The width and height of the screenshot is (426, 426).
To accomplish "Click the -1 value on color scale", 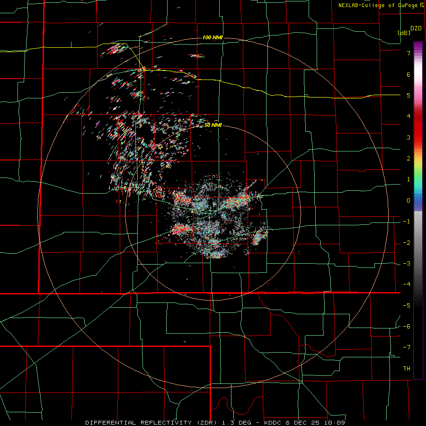I will 407,222.
